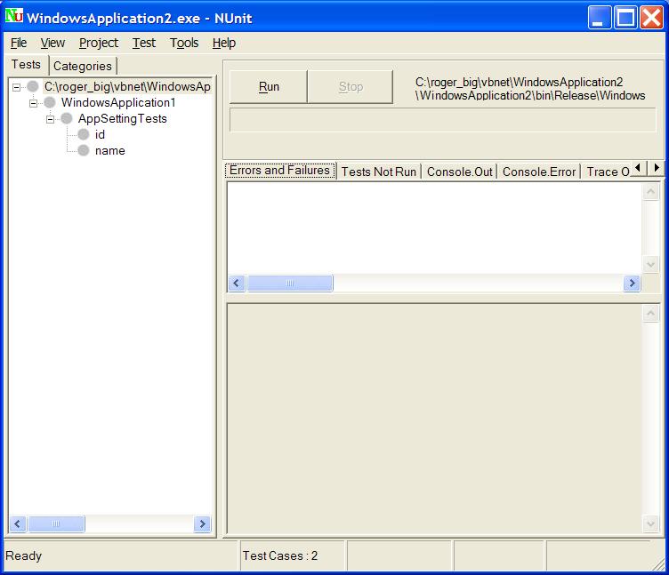Click the disabled Stop button
This screenshot has width=669, height=575.
(x=351, y=87)
